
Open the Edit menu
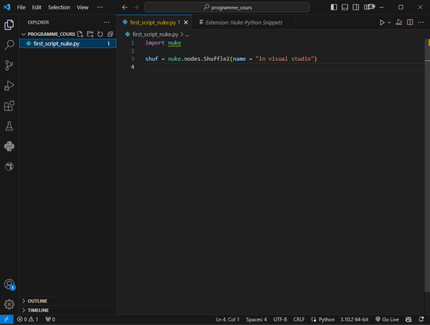point(37,7)
